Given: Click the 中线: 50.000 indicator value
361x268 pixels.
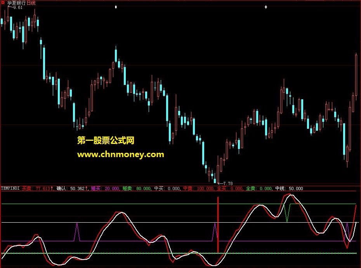Looking at the screenshot, I should point(290,188).
